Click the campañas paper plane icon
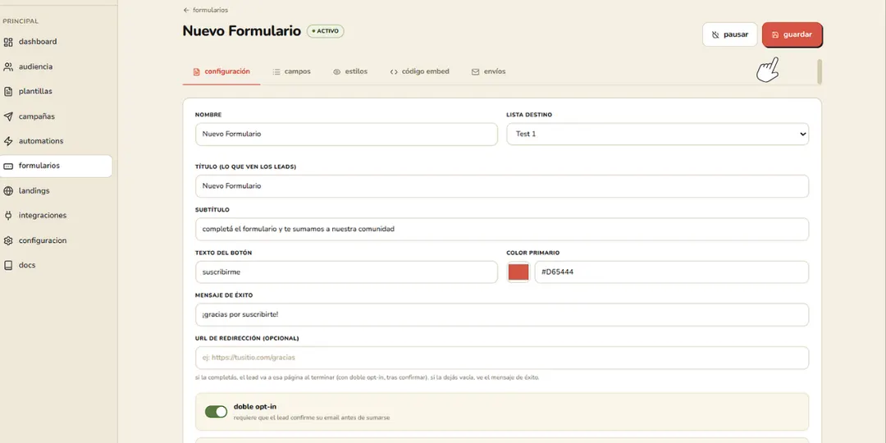The image size is (886, 443). [8, 116]
